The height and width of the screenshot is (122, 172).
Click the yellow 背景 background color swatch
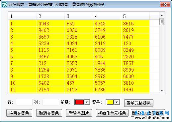[x=110, y=102]
